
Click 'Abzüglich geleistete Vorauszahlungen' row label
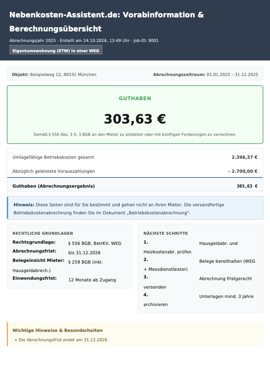tap(53, 171)
